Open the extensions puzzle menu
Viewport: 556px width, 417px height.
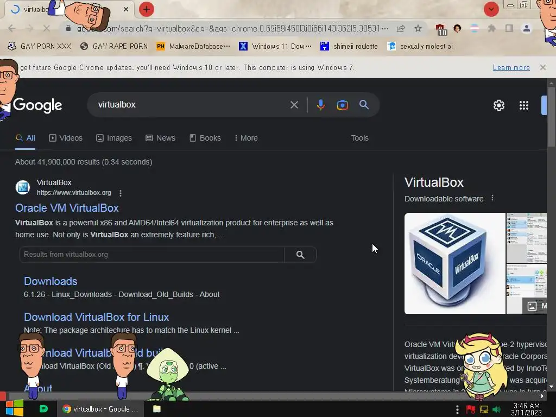pos(491,28)
